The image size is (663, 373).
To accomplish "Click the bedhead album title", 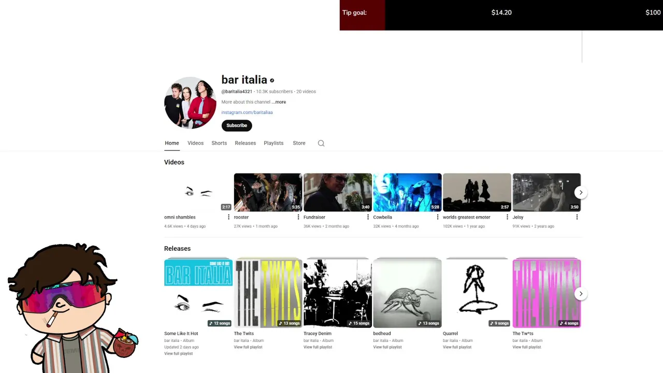I will click(382, 334).
